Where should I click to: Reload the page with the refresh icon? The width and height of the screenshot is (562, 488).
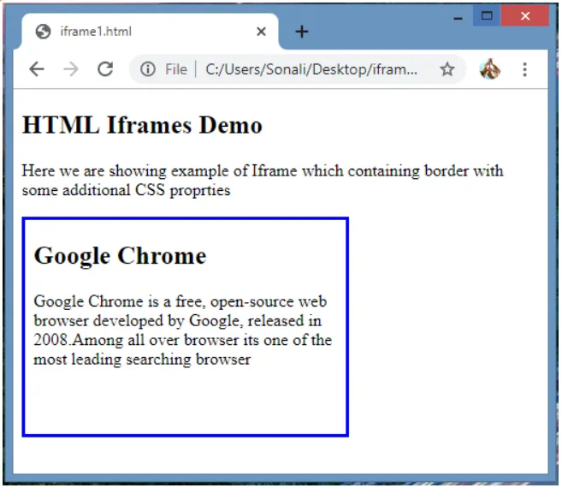[105, 68]
